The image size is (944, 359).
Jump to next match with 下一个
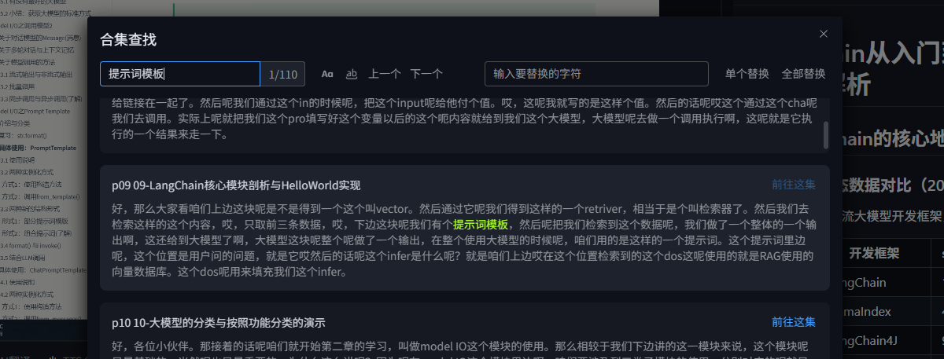[x=426, y=74]
